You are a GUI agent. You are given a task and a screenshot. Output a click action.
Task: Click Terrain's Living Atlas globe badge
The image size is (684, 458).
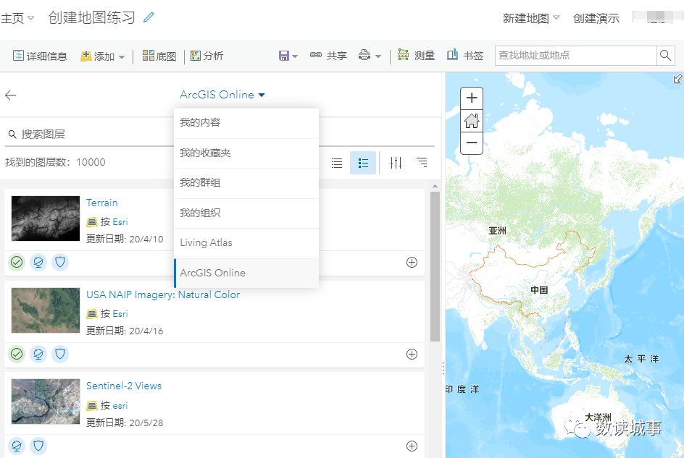pos(38,263)
